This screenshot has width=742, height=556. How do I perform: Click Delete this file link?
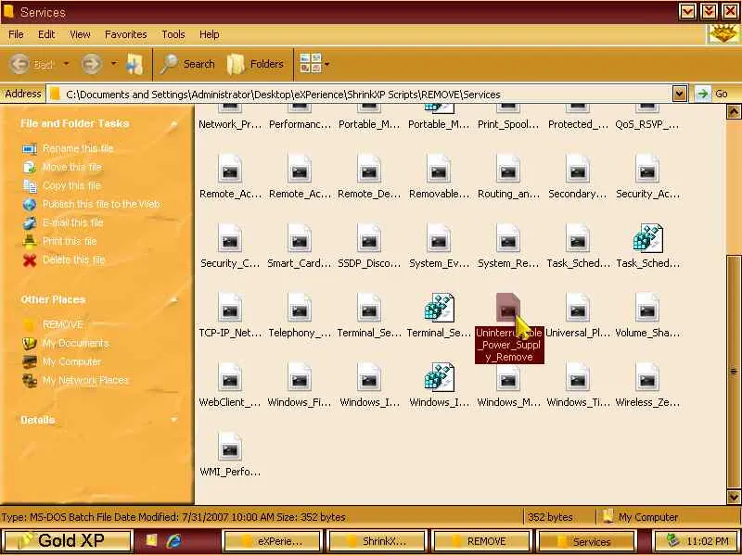pos(73,259)
